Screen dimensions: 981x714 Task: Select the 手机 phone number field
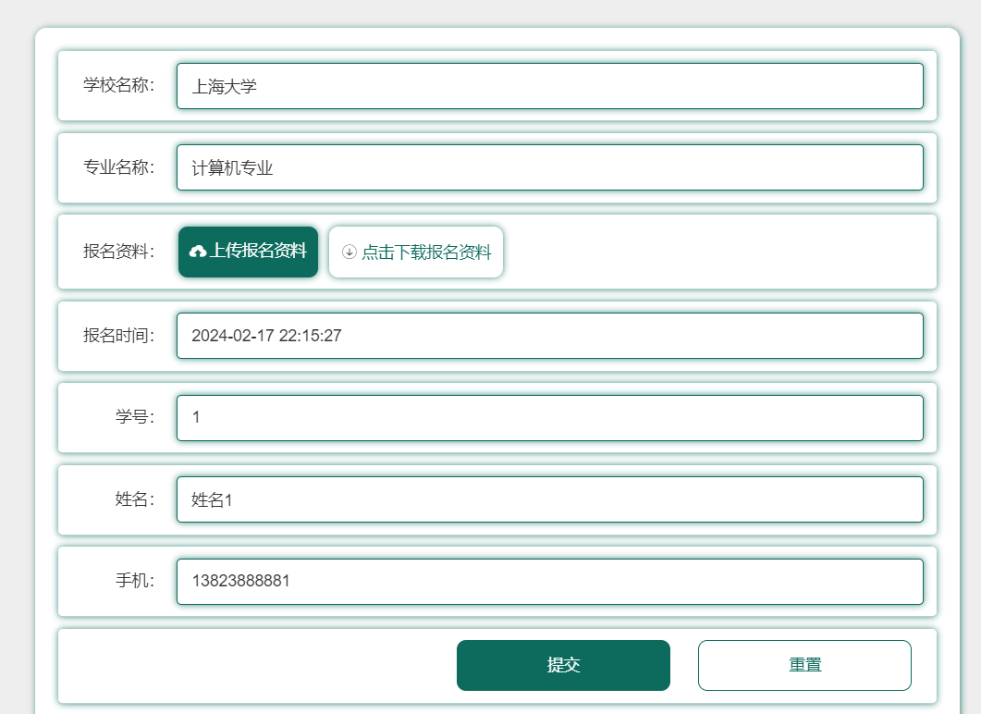550,581
